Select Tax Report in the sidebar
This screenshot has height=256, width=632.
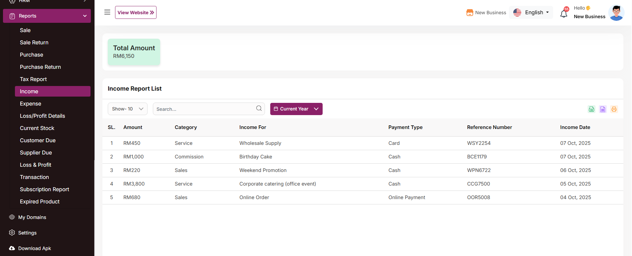click(33, 79)
